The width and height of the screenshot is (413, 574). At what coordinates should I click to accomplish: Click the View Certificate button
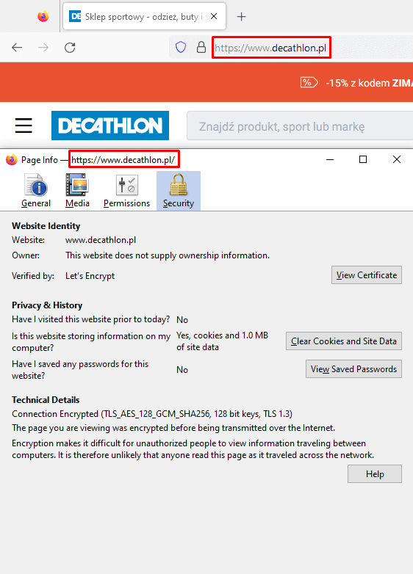pos(367,275)
